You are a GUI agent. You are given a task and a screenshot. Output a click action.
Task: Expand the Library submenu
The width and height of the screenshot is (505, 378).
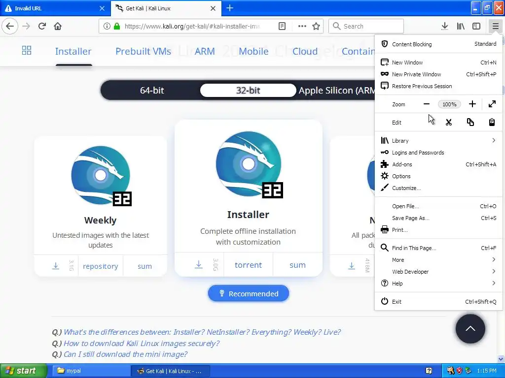tap(438, 140)
